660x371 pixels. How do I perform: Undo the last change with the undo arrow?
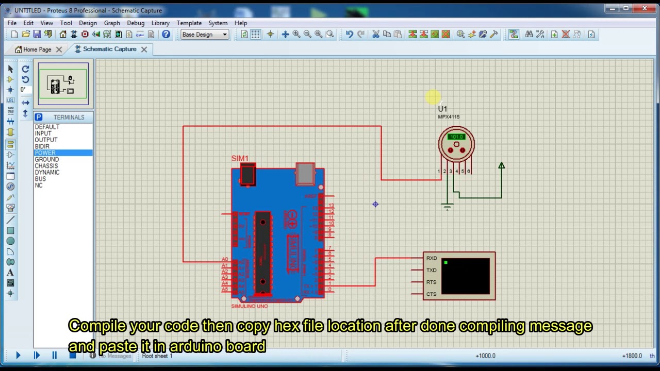tap(350, 34)
